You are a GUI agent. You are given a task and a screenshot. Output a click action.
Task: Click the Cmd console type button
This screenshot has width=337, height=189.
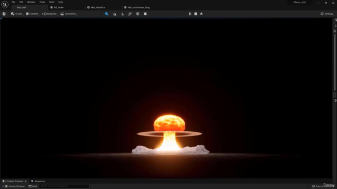point(33,186)
